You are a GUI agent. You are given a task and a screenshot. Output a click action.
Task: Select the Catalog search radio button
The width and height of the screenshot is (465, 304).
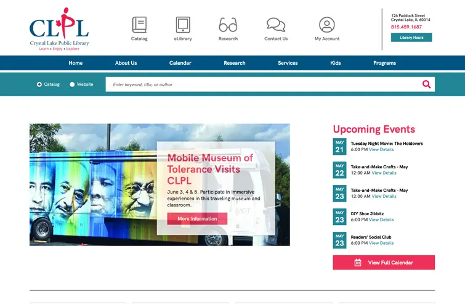pos(39,84)
